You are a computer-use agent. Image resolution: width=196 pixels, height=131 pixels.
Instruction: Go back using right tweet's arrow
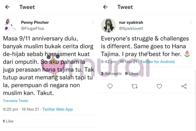click(x=106, y=7)
